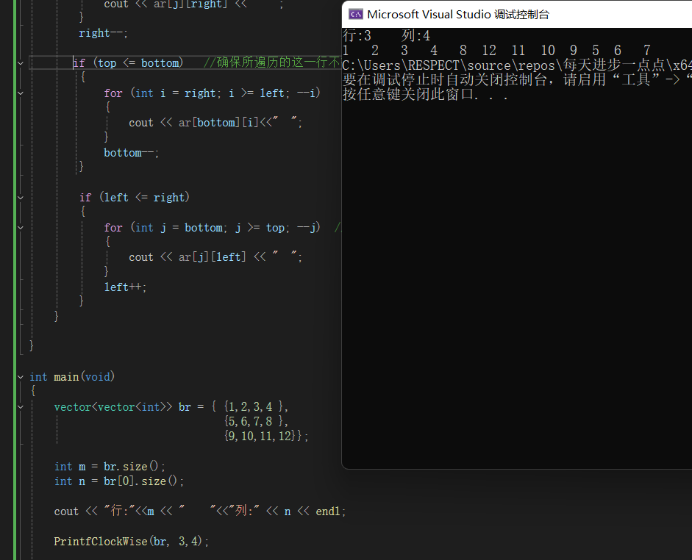Viewport: 692px width, 560px height.
Task: Collapse the vector br initializer block
Action: 21,407
